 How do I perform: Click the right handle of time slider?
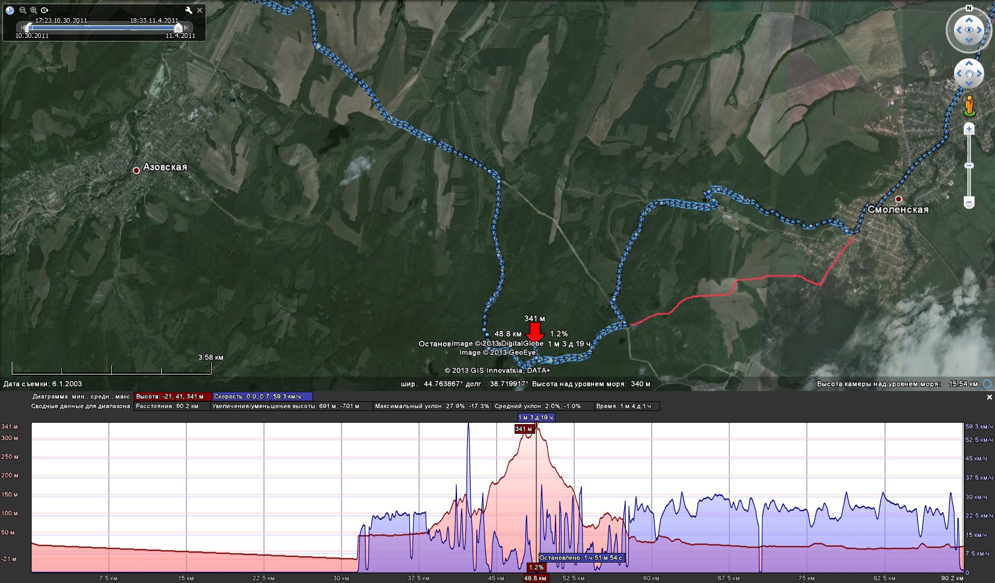(178, 28)
